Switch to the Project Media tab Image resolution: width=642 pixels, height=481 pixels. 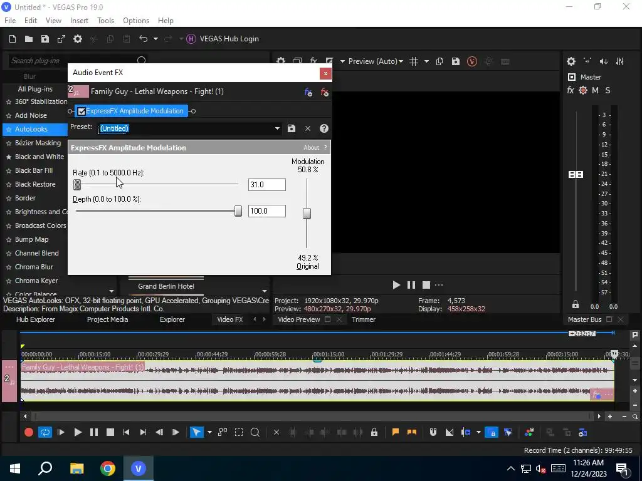[x=107, y=319]
